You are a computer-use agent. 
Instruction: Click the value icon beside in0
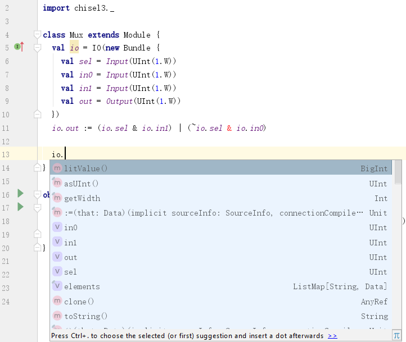57,227
